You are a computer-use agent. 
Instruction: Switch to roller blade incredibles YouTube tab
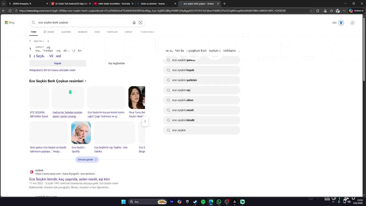click(113, 4)
